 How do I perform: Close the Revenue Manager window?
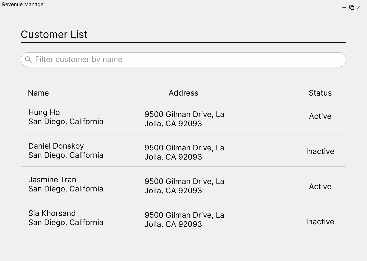(x=359, y=7)
